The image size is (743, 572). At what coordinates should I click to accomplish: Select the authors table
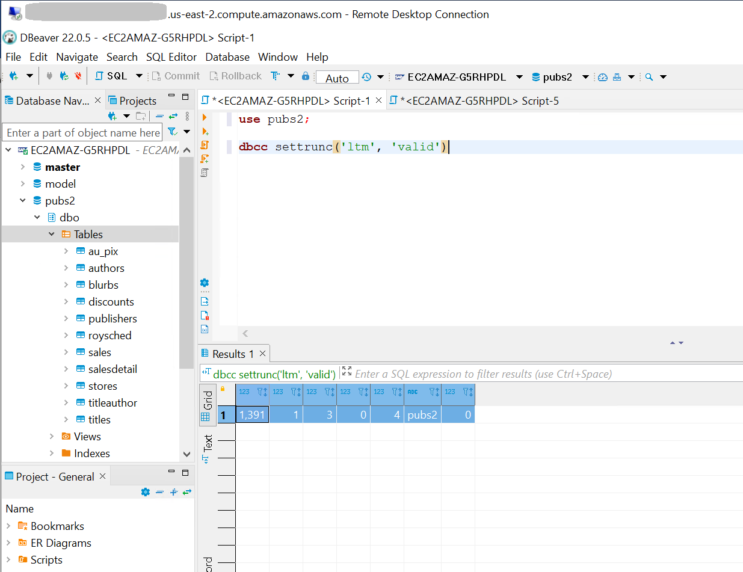point(106,268)
